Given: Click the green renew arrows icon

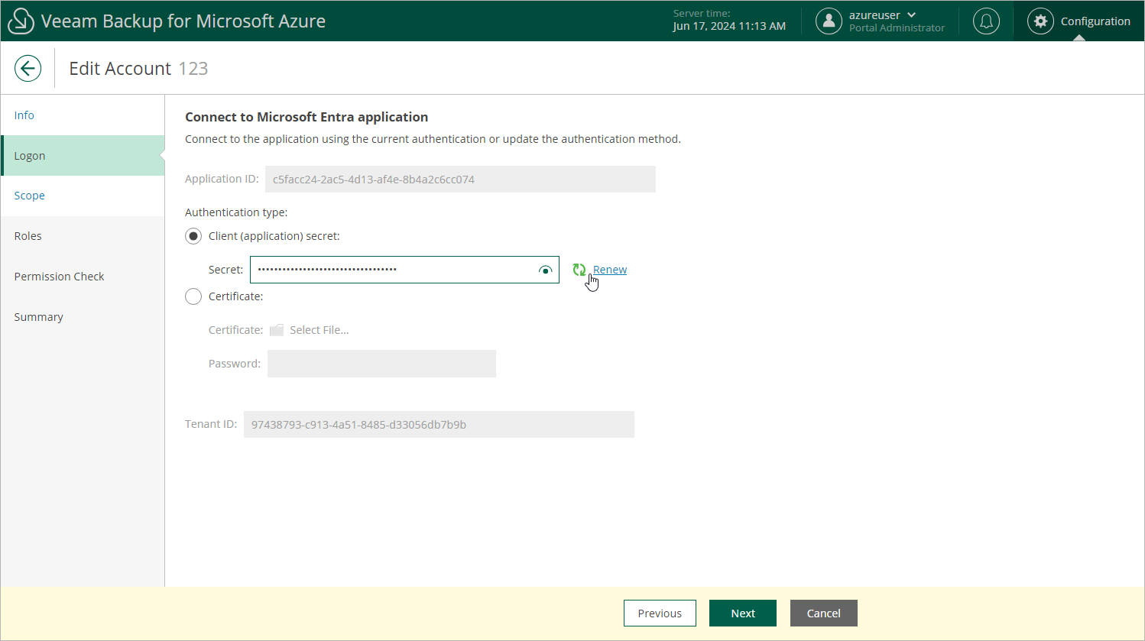Looking at the screenshot, I should (x=579, y=270).
